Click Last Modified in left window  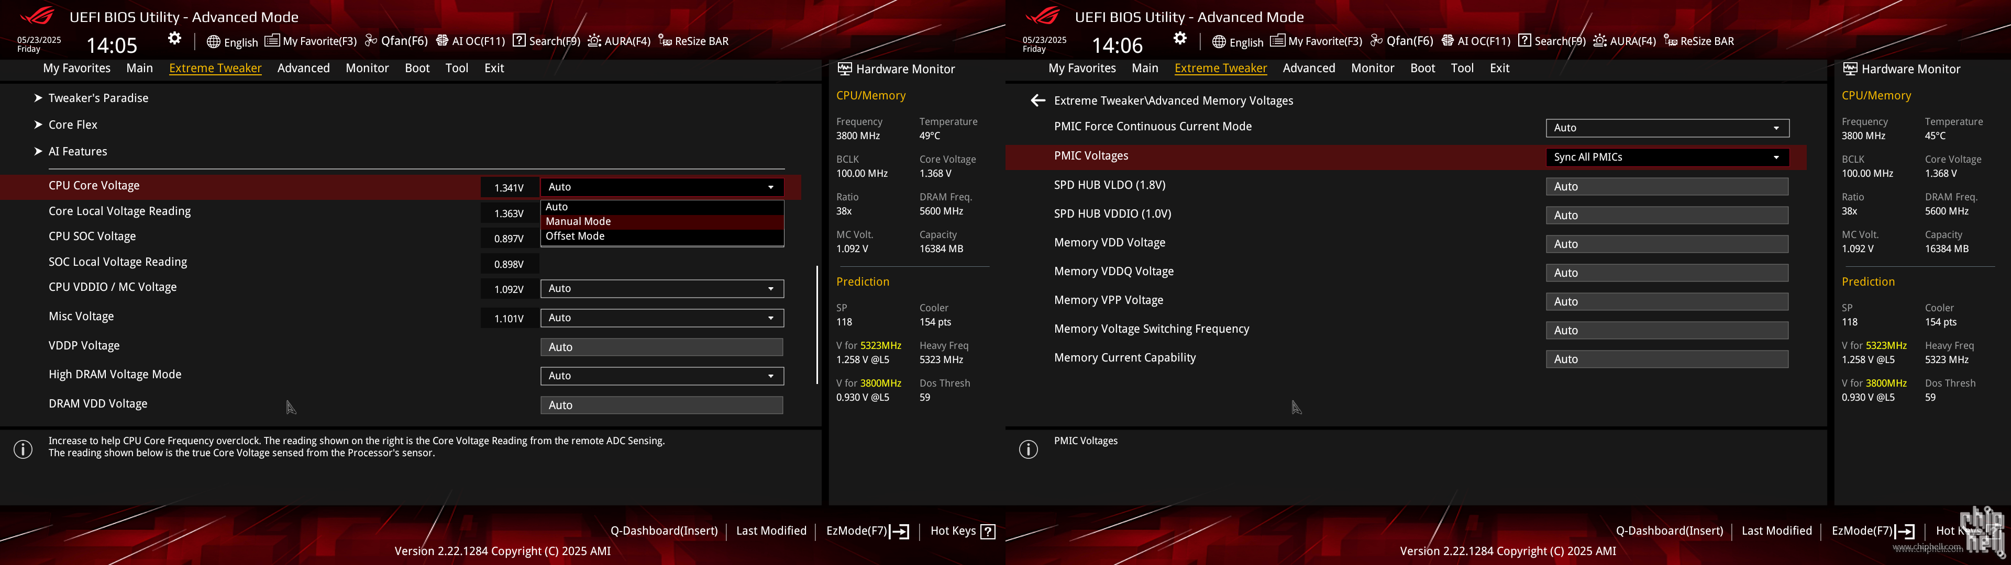(771, 532)
